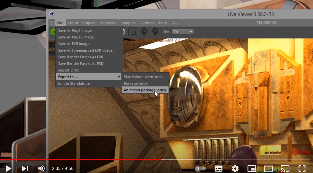Choose Save As Tonemapped EXR Image
This screenshot has width=313, height=173.
[x=89, y=50]
